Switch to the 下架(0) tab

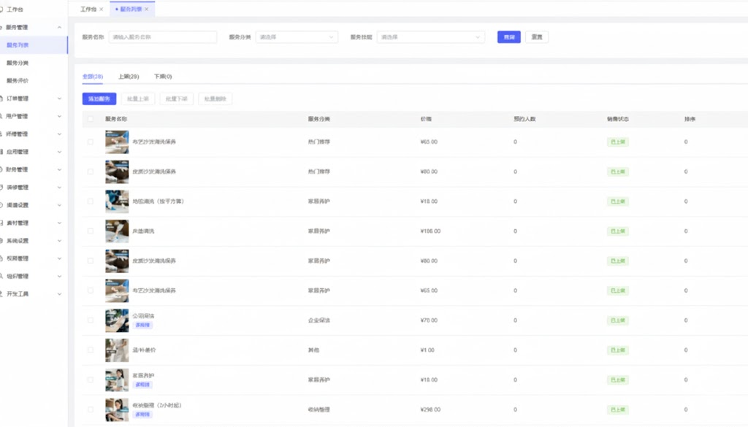(162, 77)
